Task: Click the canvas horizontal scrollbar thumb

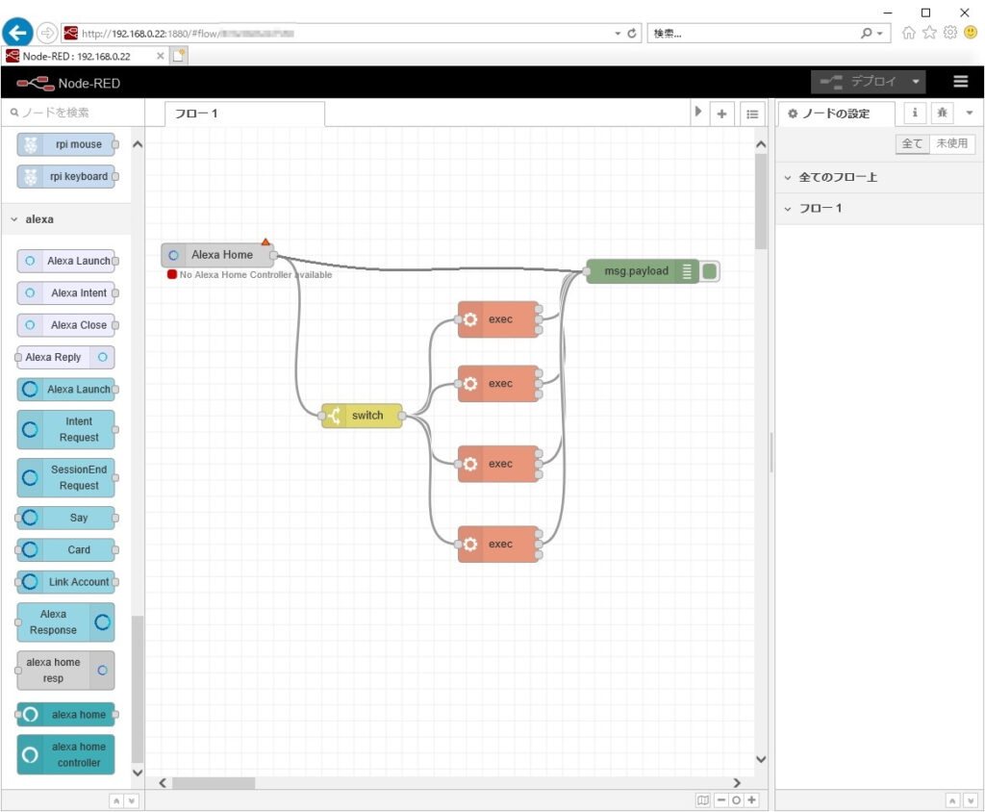Action: pos(214,782)
